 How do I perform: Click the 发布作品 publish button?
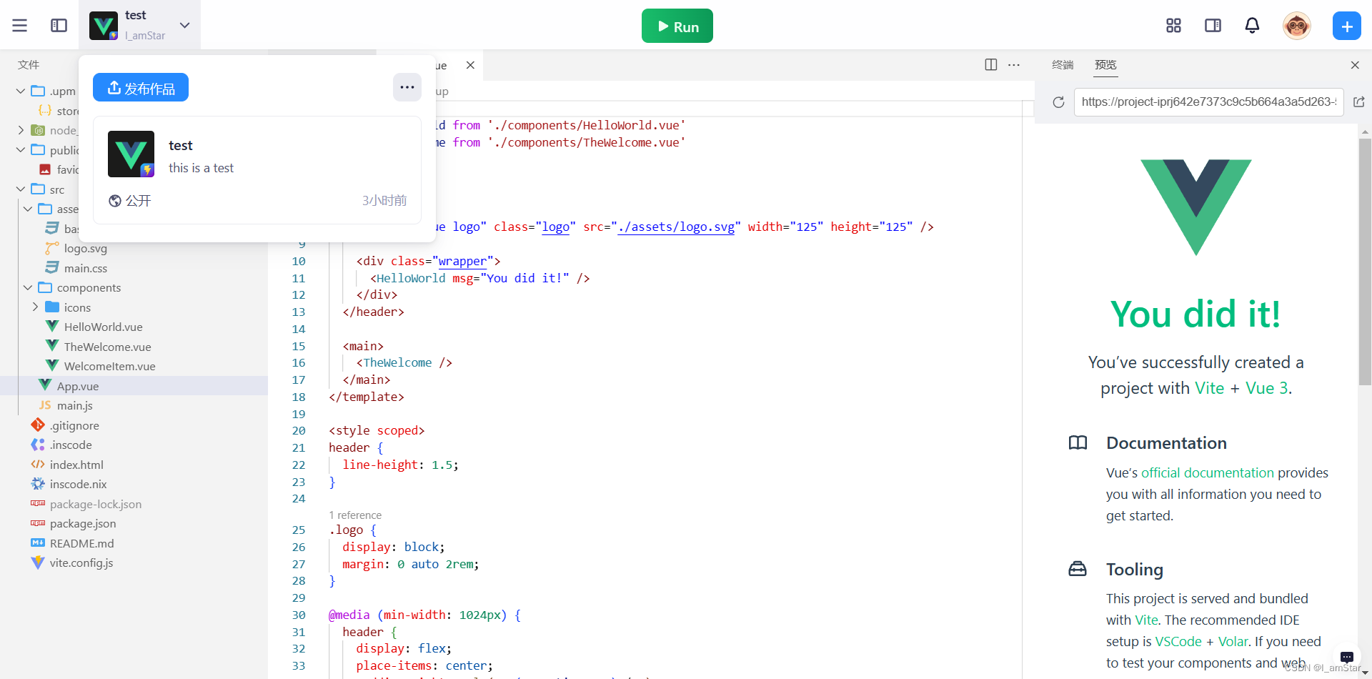click(141, 88)
